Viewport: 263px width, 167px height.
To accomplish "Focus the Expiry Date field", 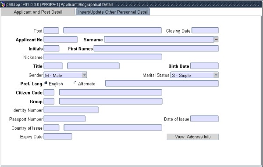I will point(58,136).
